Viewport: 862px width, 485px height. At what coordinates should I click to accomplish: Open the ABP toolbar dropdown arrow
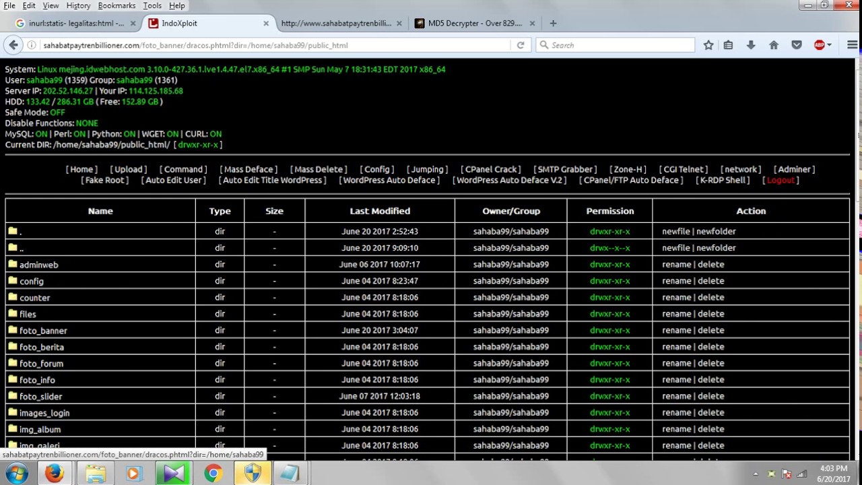point(829,45)
